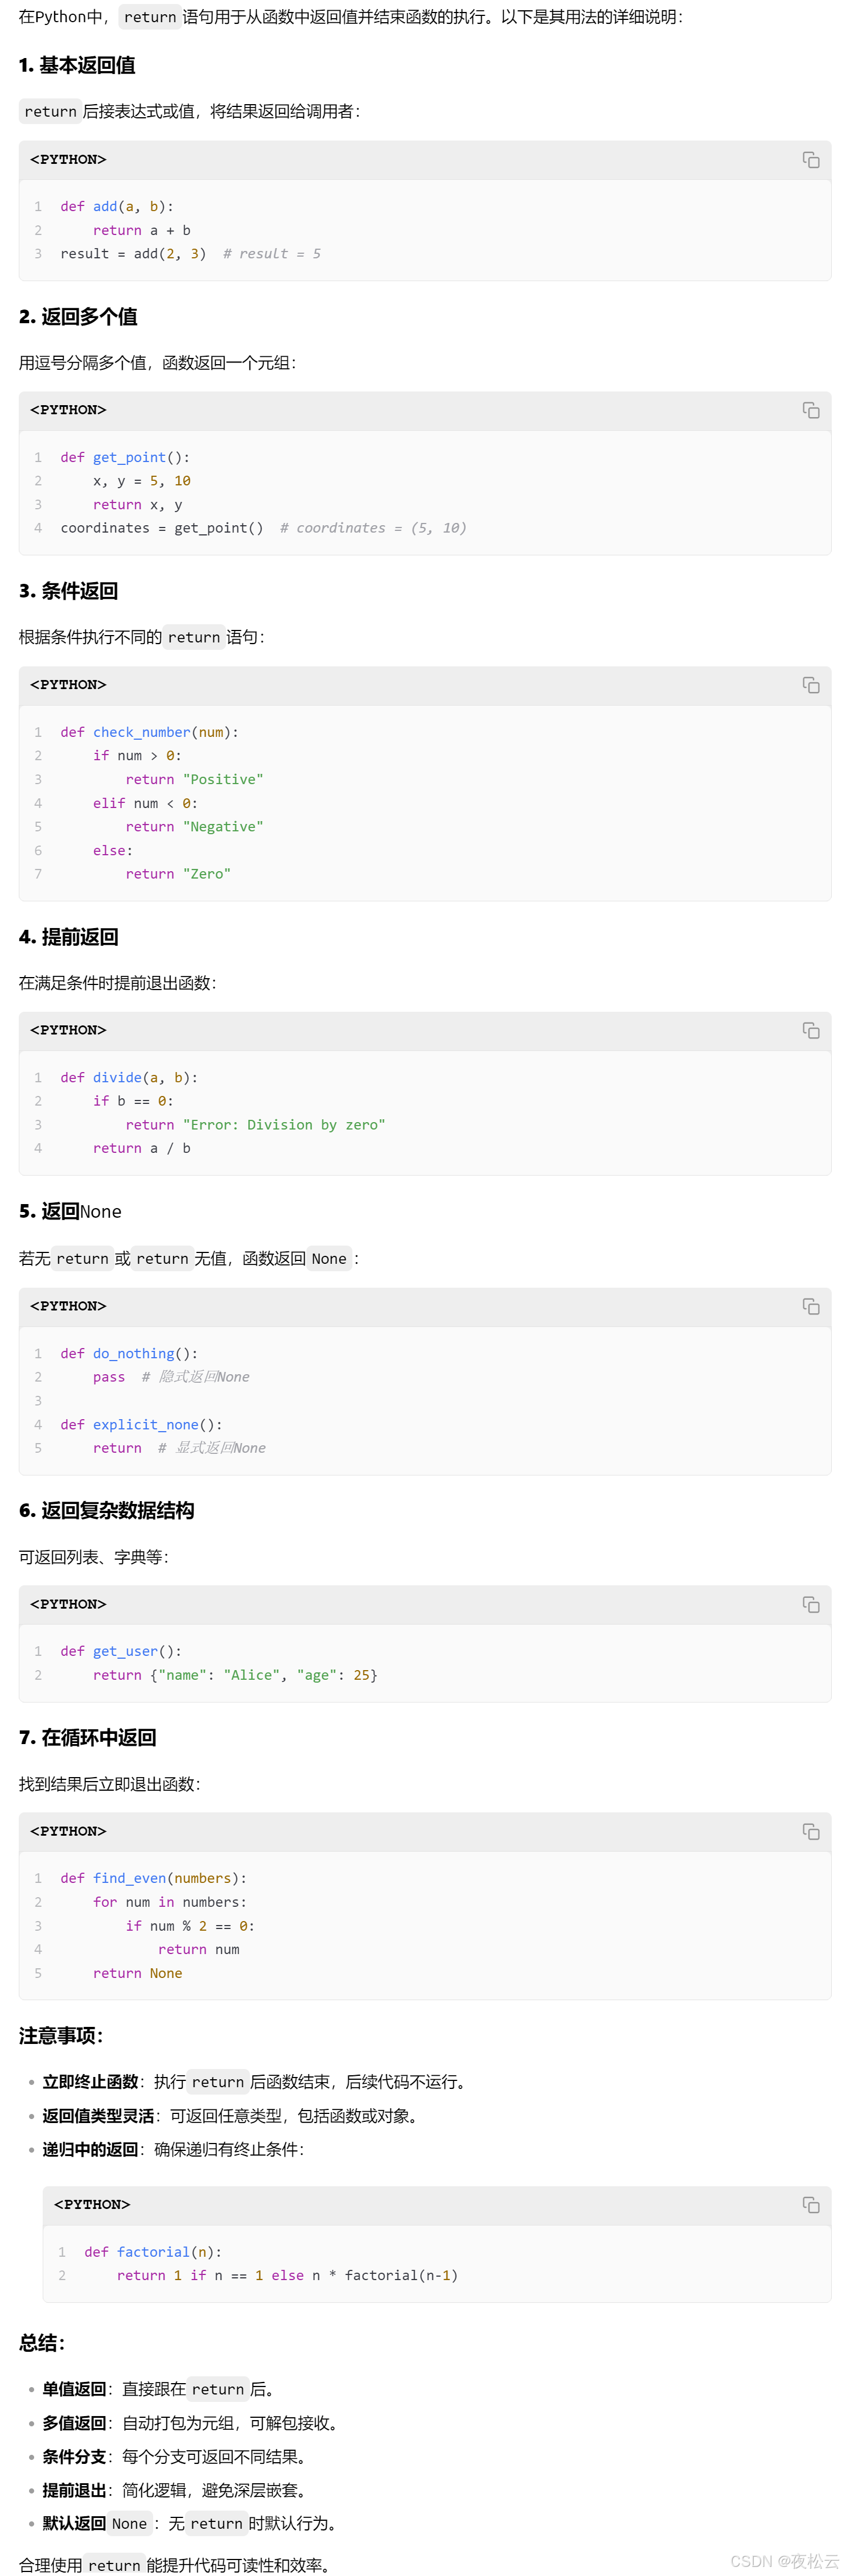The image size is (842, 2576).
Task: Copy the do_nothing code block
Action: tap(810, 1306)
